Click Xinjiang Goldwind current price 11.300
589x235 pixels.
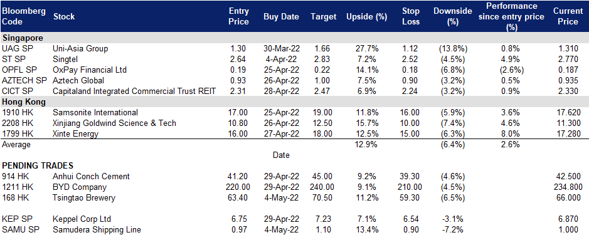(568, 123)
